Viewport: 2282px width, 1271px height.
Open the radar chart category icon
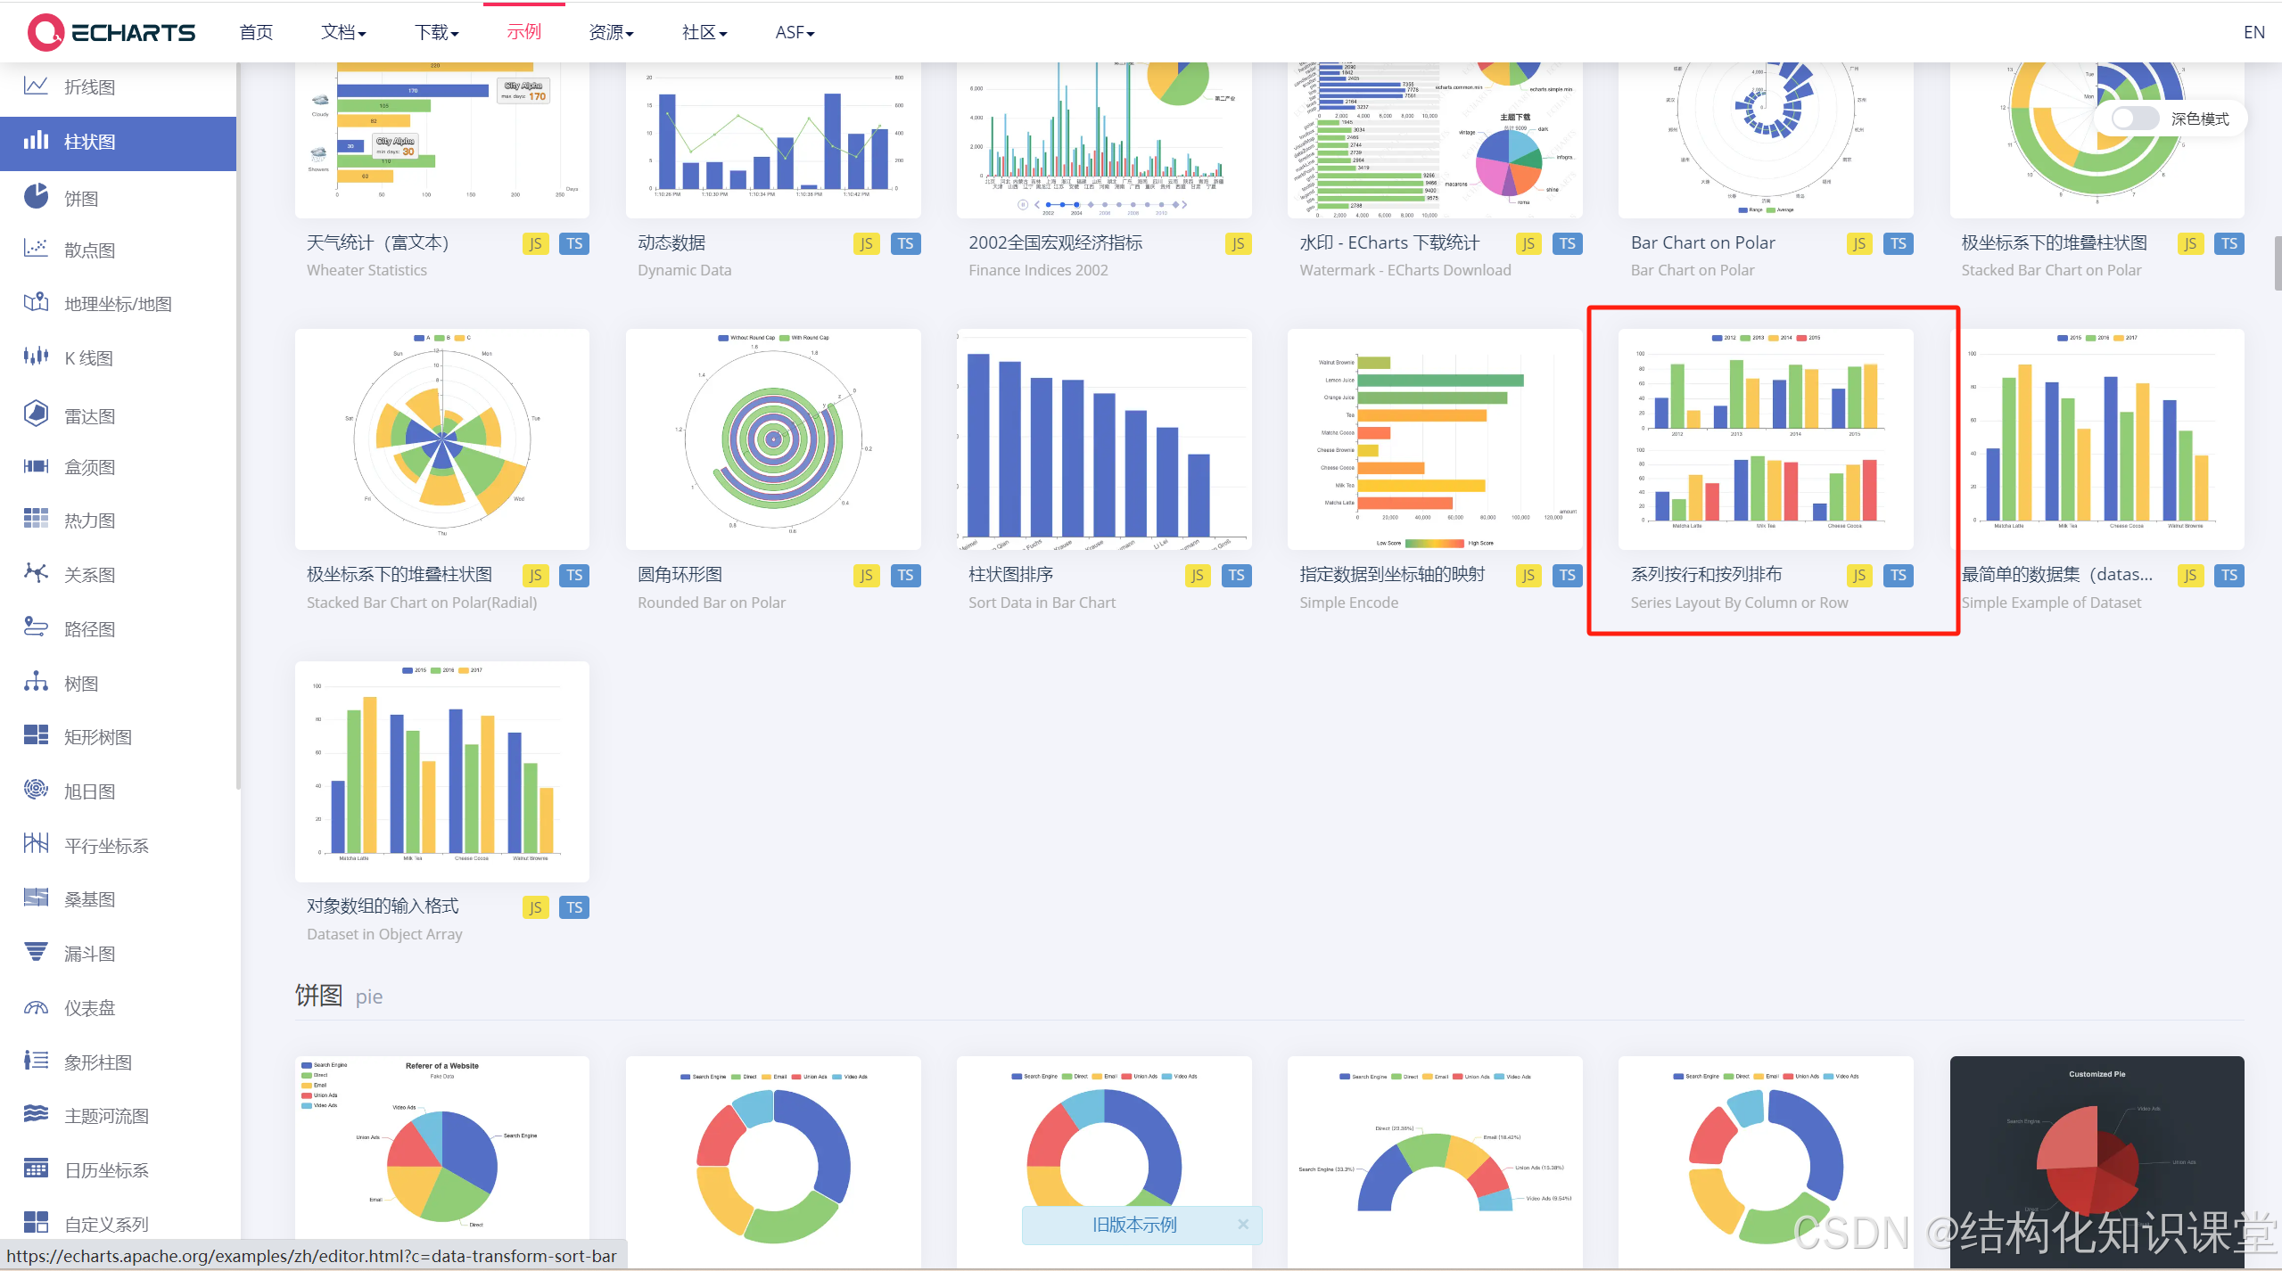pyautogui.click(x=36, y=414)
